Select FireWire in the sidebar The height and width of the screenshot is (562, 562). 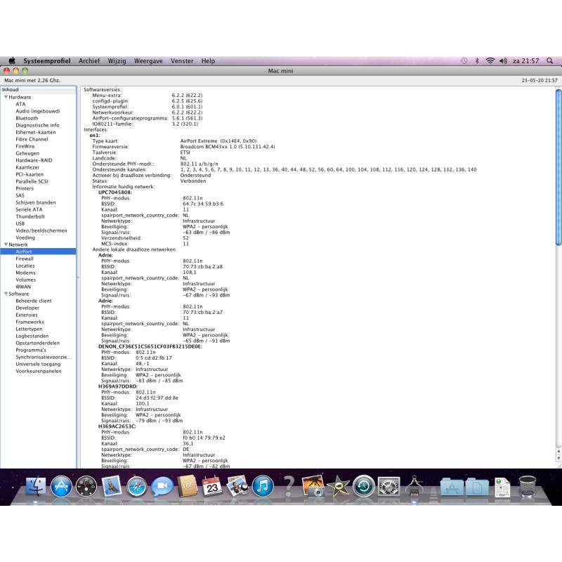point(25,146)
